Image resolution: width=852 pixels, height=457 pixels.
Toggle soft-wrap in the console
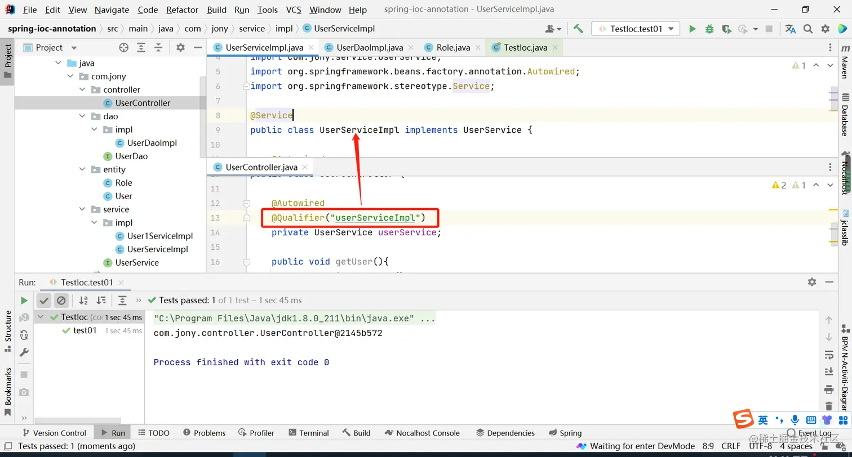pyautogui.click(x=829, y=355)
